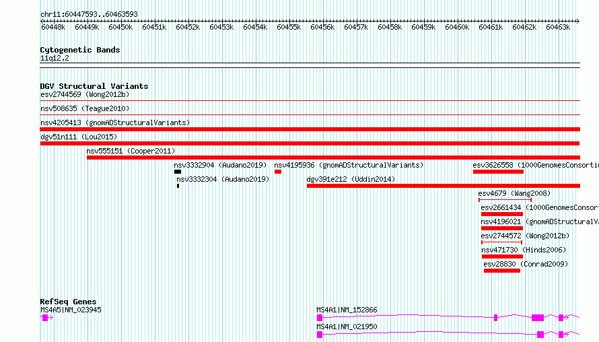Screen dimensions: 599x342
Task: Select the nsv4195936 small red block
Action: point(278,172)
